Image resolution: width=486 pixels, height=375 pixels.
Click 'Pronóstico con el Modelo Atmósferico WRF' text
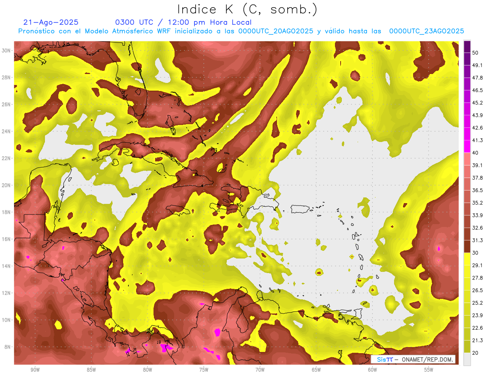point(95,31)
